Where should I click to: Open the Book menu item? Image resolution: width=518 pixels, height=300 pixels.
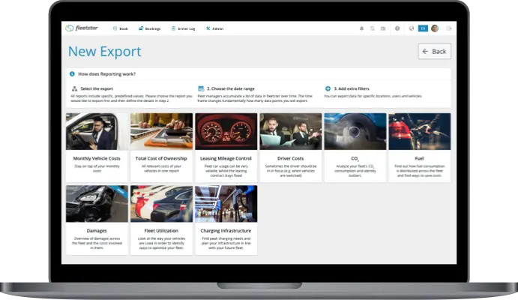tap(121, 28)
